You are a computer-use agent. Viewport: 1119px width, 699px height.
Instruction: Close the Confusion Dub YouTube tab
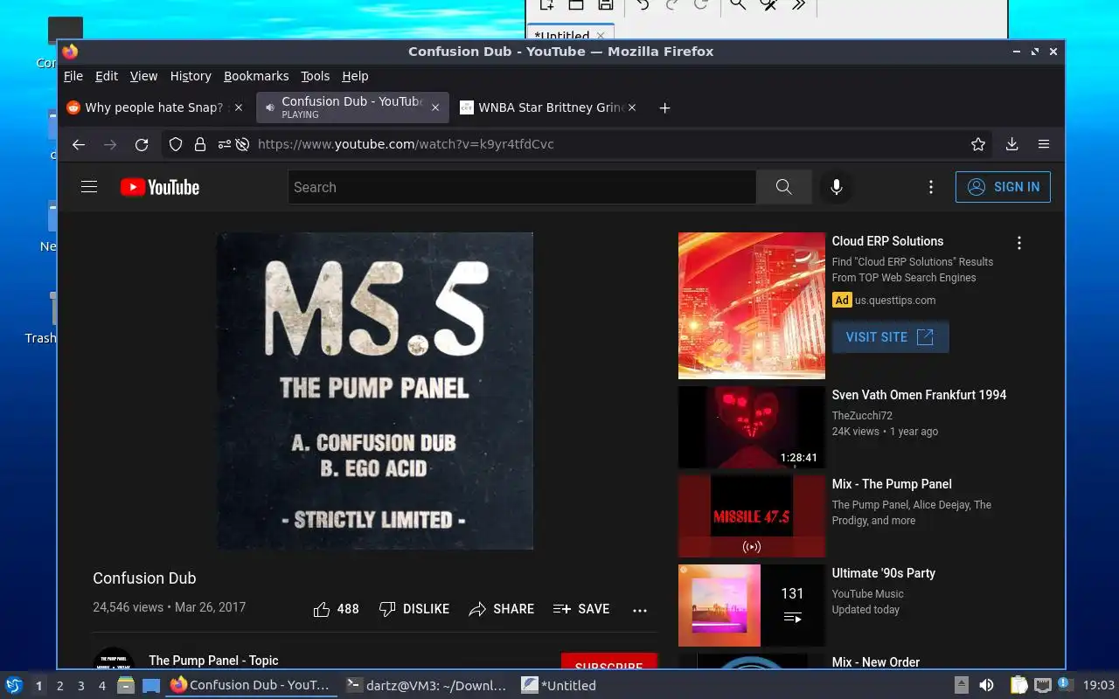click(435, 107)
